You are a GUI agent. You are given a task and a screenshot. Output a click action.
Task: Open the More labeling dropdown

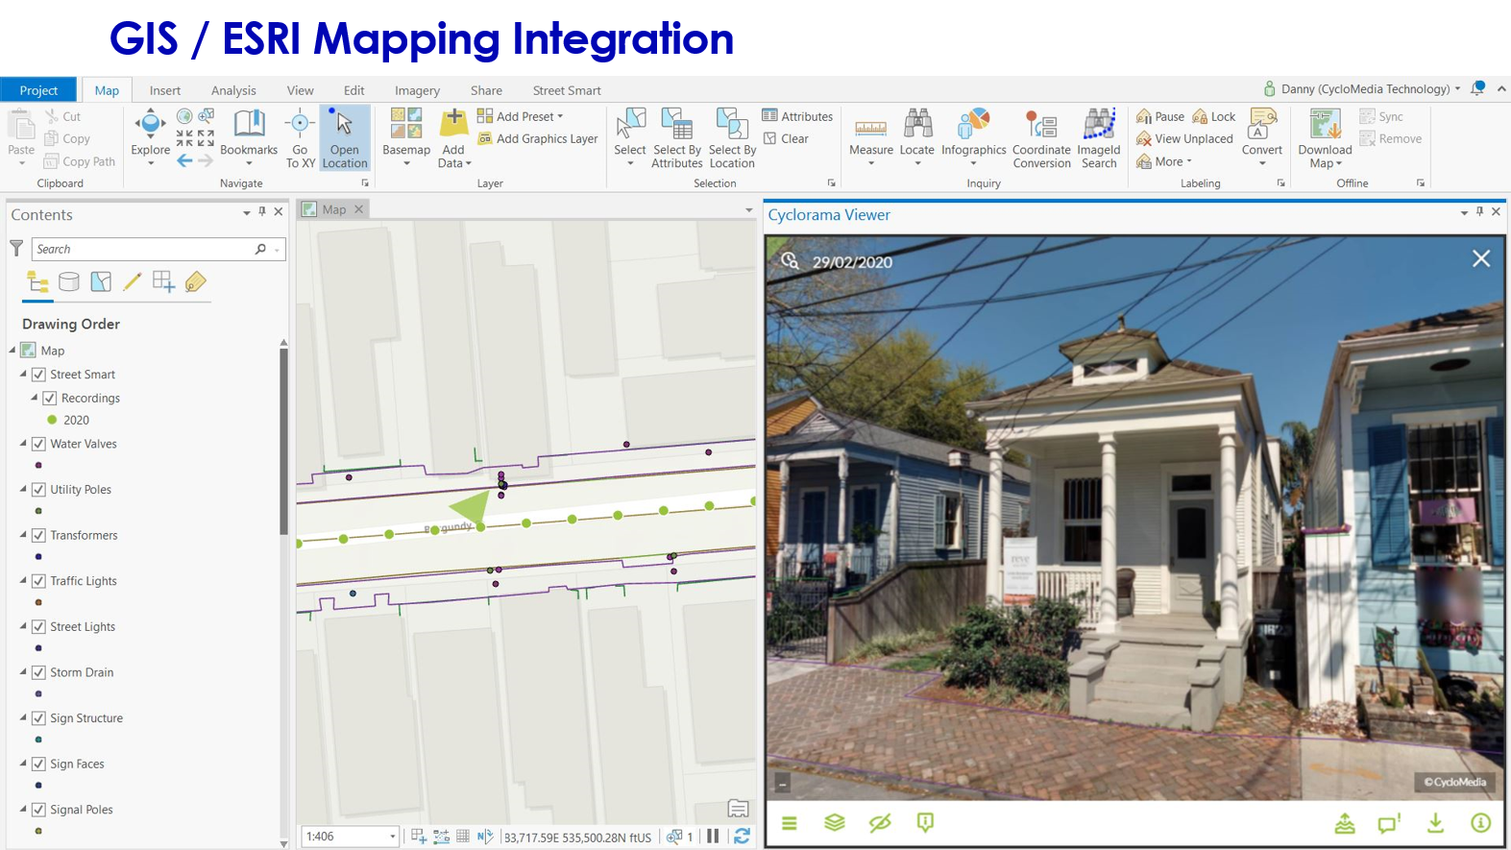click(1163, 161)
